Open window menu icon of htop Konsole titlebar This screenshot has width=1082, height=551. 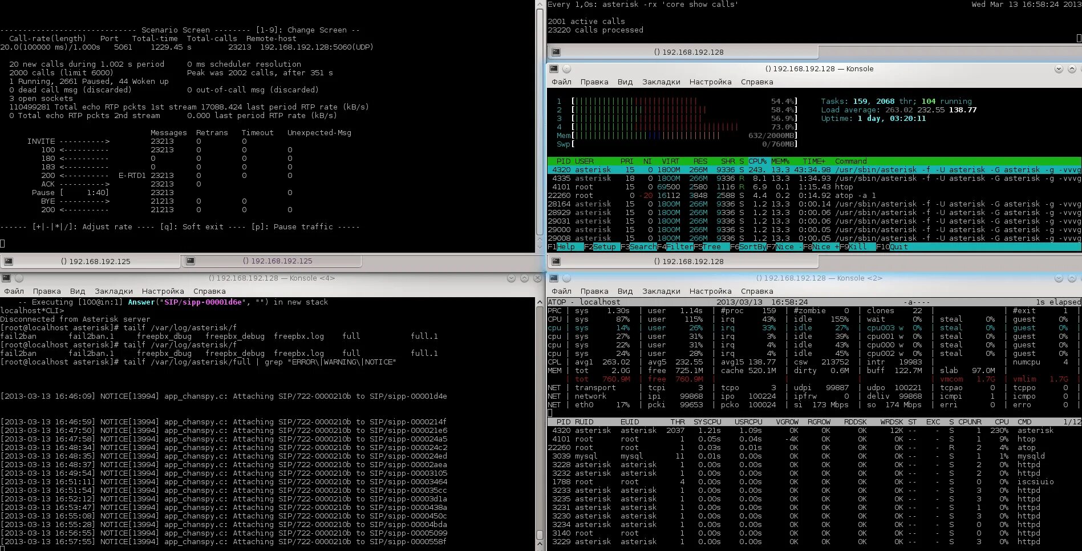pos(553,68)
